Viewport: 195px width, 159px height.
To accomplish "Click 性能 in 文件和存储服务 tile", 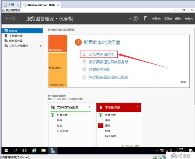I will (x=59, y=126).
